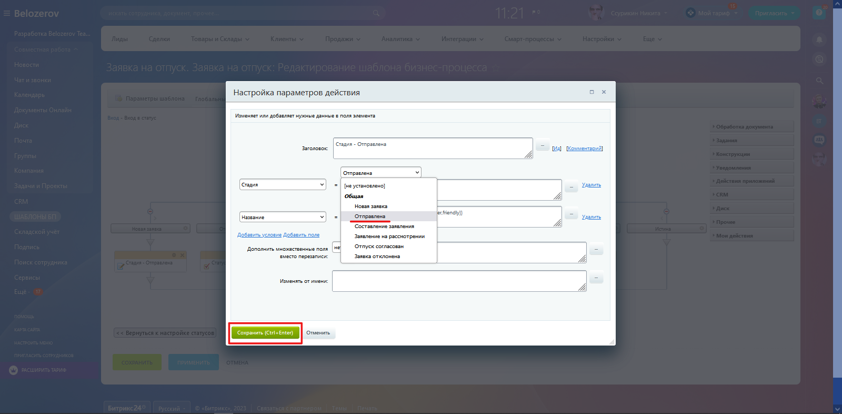
Task: Expand the Задания actions group
Action: click(751, 141)
